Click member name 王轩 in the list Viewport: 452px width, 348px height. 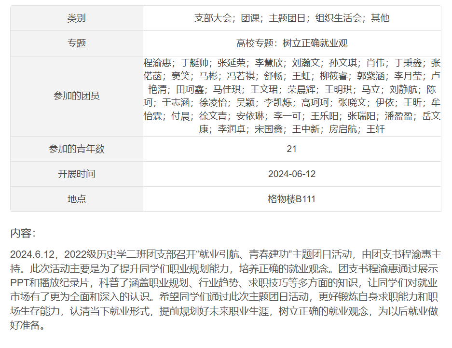coord(375,129)
